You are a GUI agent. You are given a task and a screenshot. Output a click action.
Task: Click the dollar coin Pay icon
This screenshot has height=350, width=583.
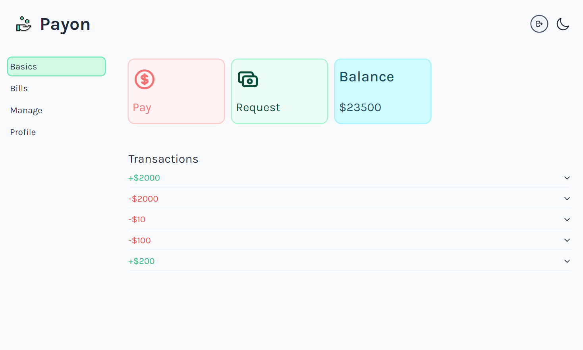[145, 79]
